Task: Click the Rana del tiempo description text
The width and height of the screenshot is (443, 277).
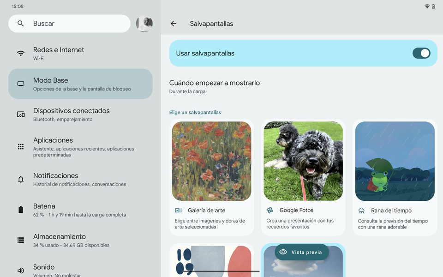Action: click(393, 224)
